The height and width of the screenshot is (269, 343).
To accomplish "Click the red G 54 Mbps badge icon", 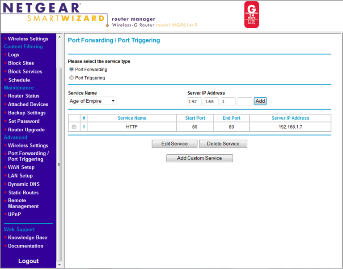I will [252, 14].
